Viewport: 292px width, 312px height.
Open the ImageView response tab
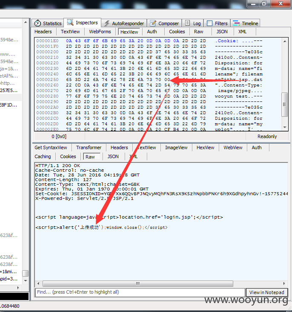(176, 147)
